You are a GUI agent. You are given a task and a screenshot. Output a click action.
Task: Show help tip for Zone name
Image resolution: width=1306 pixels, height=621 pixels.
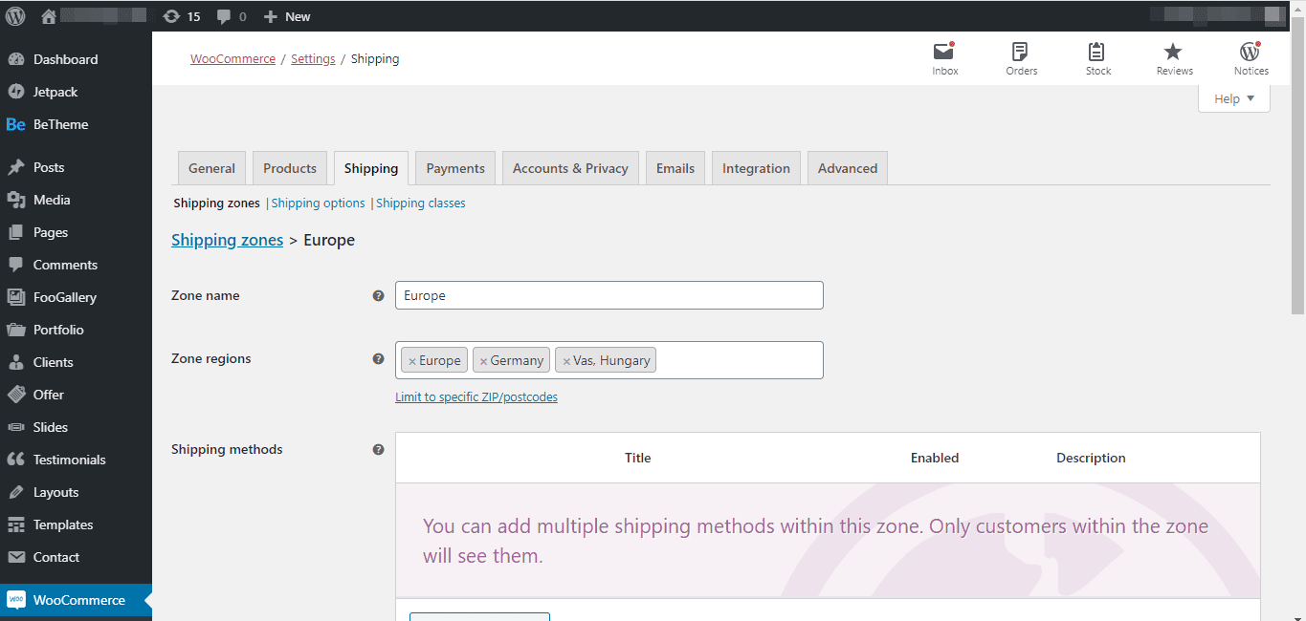(378, 296)
